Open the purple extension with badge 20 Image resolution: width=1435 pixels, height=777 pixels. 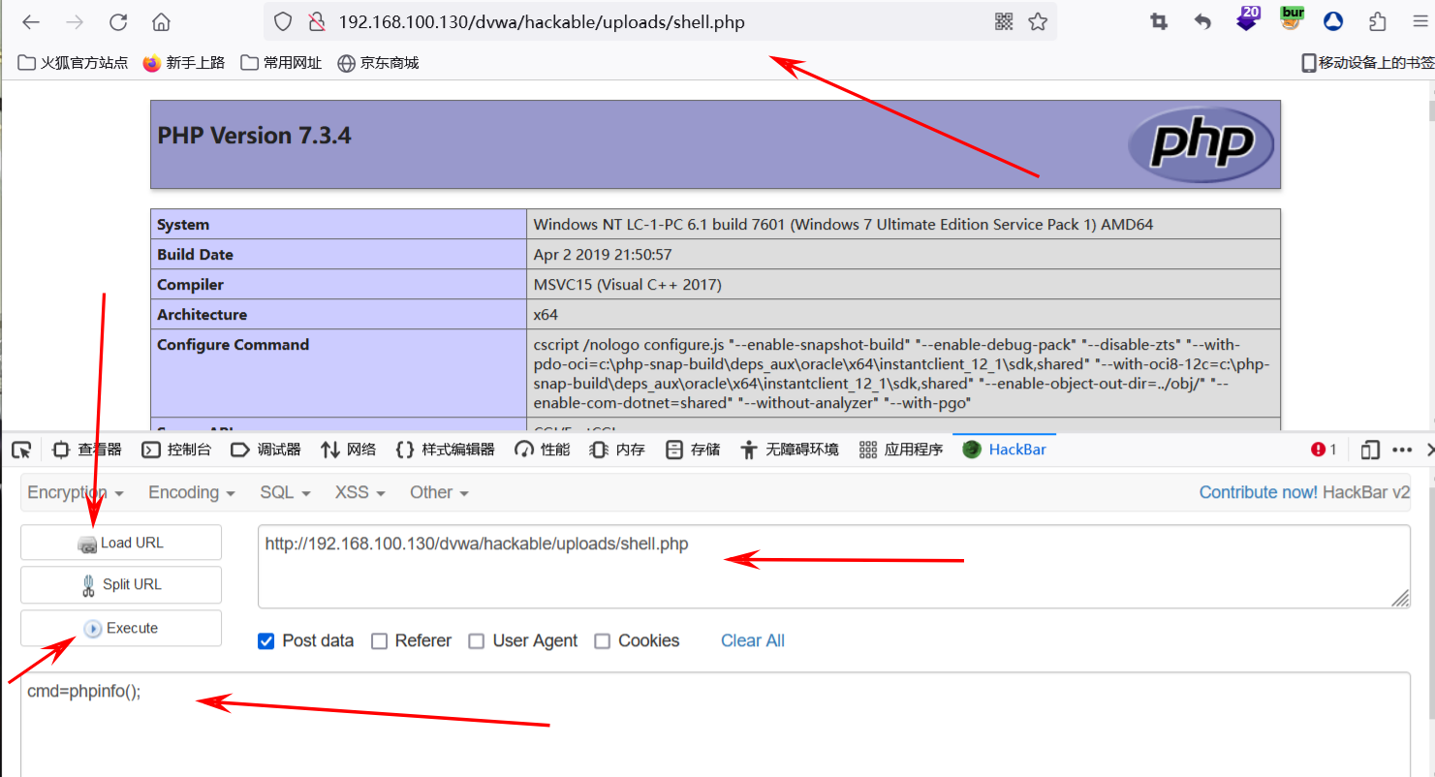1247,19
